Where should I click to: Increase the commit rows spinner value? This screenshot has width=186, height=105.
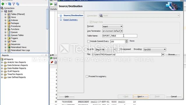127,41
